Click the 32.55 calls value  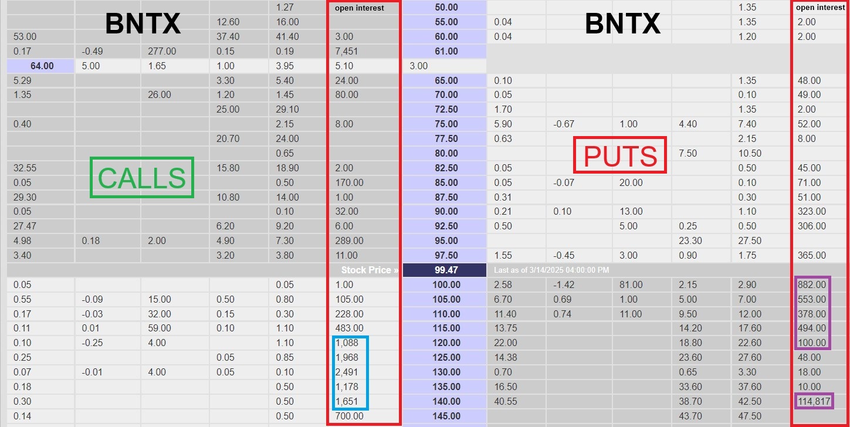click(x=25, y=168)
